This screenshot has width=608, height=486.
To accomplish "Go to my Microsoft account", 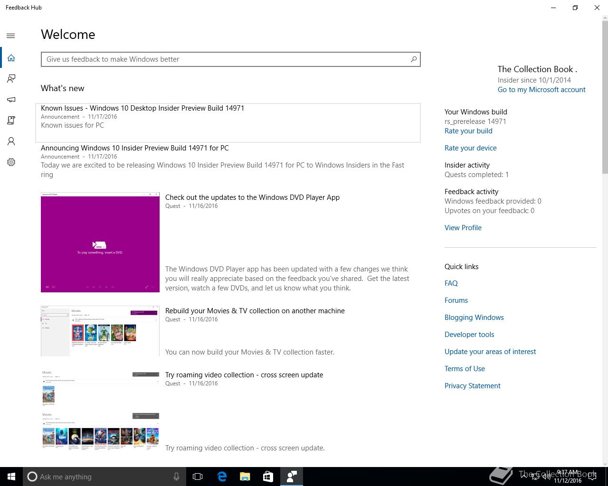I will [x=541, y=90].
